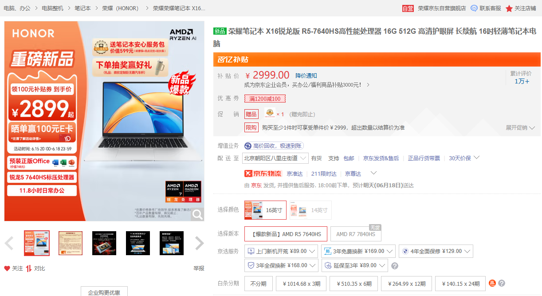
Task: Go to 笔记本 breadcrumb category
Action: tap(82, 8)
